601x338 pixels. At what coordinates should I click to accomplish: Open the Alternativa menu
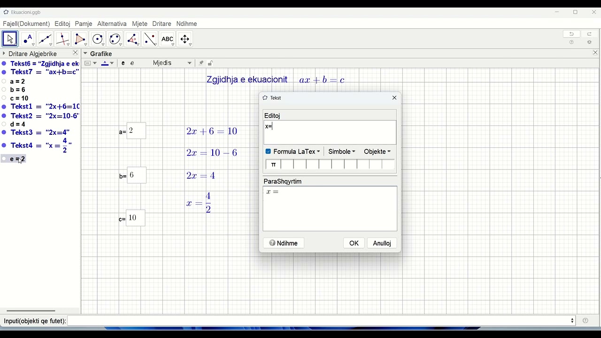[x=112, y=23]
